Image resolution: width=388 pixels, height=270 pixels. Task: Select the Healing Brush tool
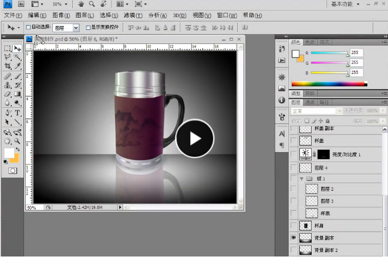click(x=8, y=76)
